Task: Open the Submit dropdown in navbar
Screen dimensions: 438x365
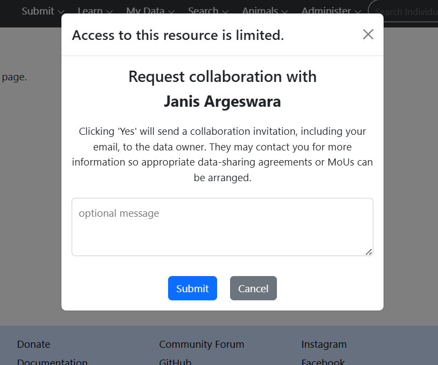Action: (43, 11)
